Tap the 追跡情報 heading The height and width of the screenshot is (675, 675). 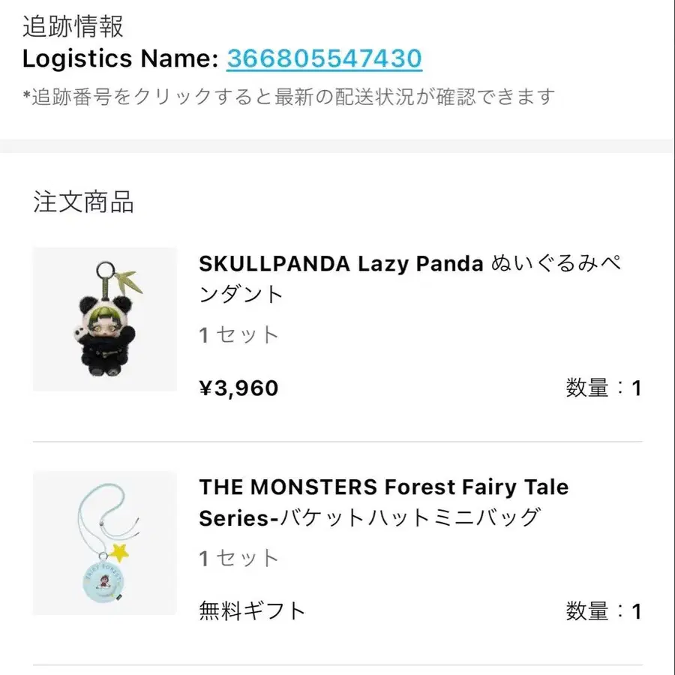click(73, 26)
